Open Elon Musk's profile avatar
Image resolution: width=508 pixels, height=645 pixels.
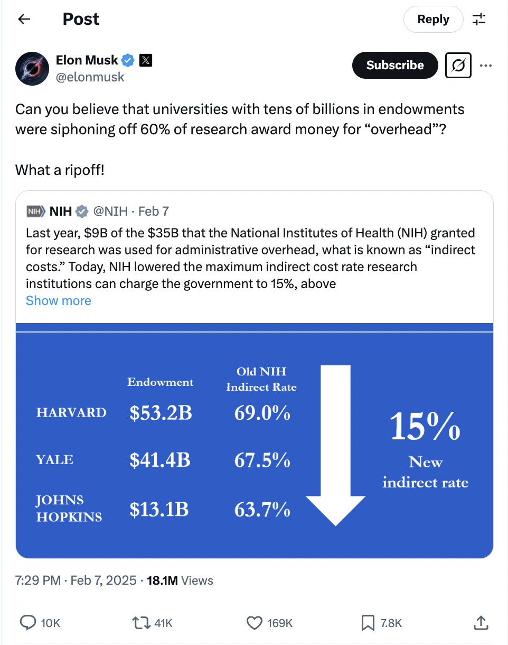coord(32,68)
